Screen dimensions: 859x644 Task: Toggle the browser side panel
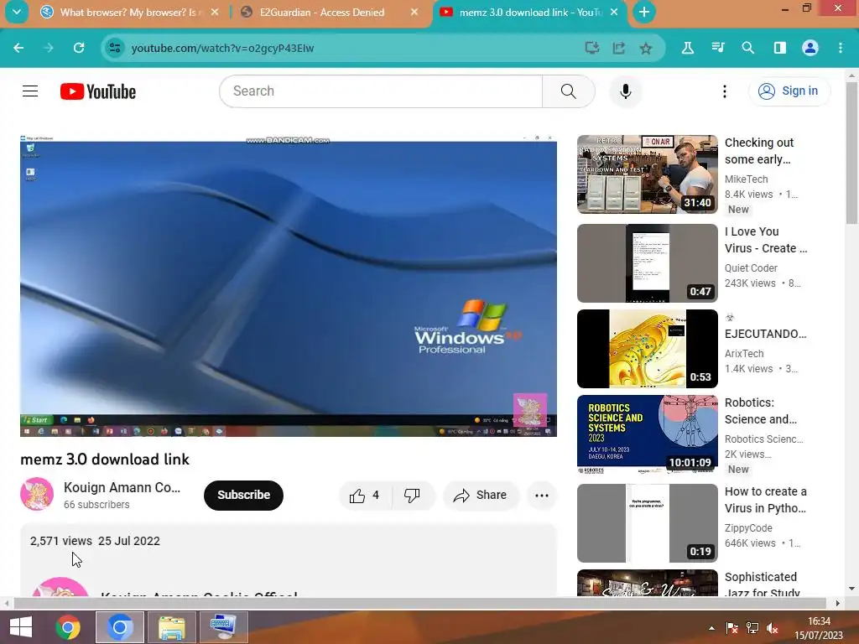point(779,48)
